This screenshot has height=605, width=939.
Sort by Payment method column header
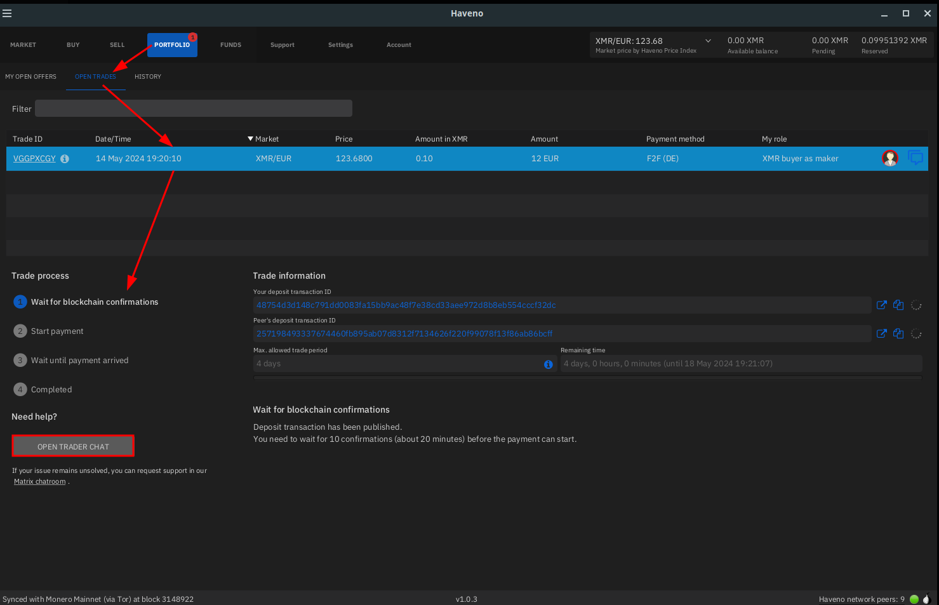point(675,139)
